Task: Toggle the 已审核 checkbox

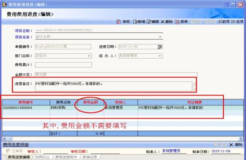Action: tap(8, 151)
